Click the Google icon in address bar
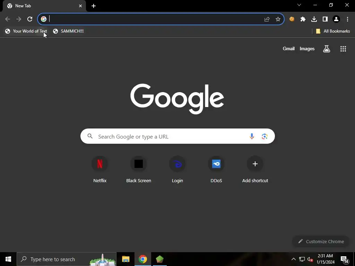Image resolution: width=355 pixels, height=266 pixels. tap(43, 19)
